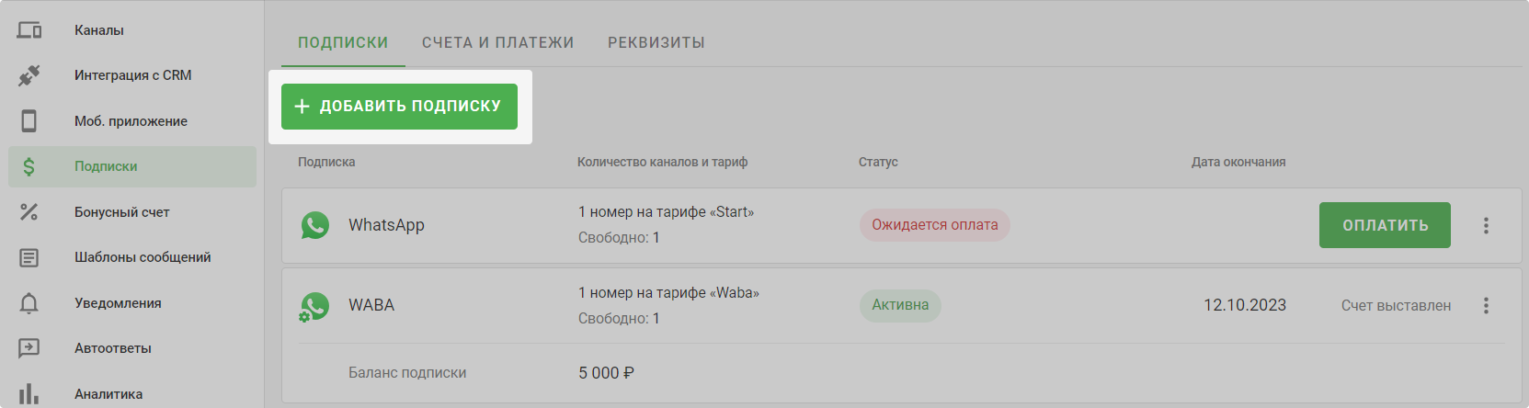The image size is (1529, 408).
Task: Click the Ожидается оплата status badge
Action: (x=934, y=225)
